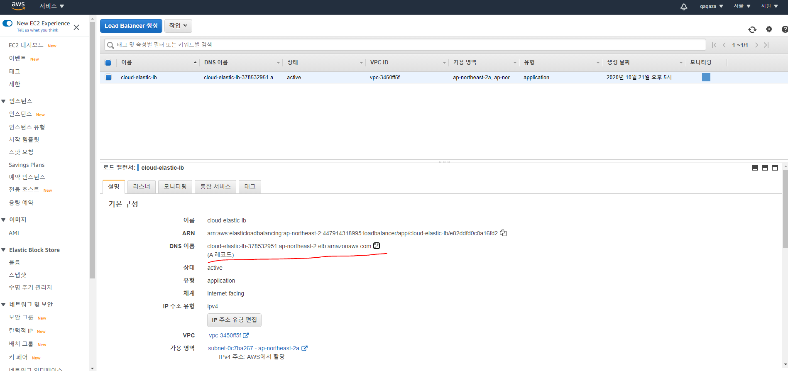
Task: Open settings gear icon in toolbar
Action: point(769,29)
